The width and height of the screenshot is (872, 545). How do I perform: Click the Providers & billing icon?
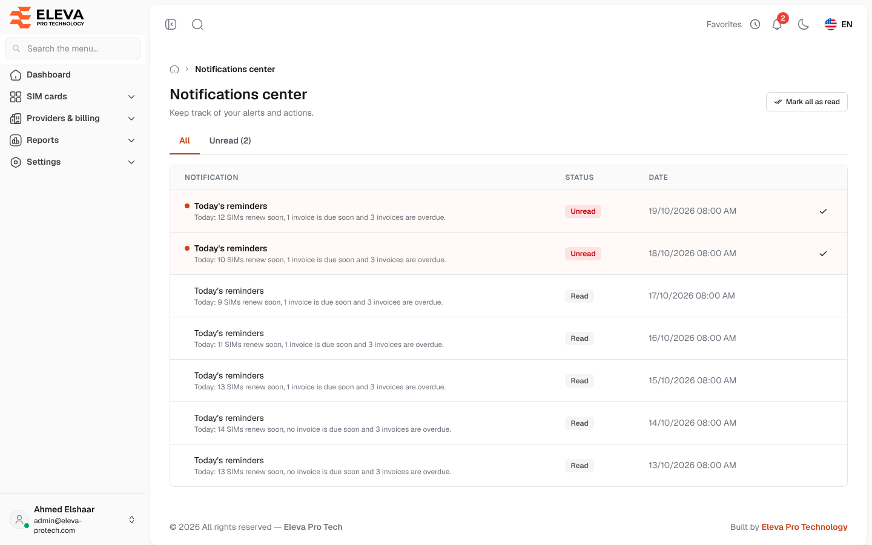point(16,119)
